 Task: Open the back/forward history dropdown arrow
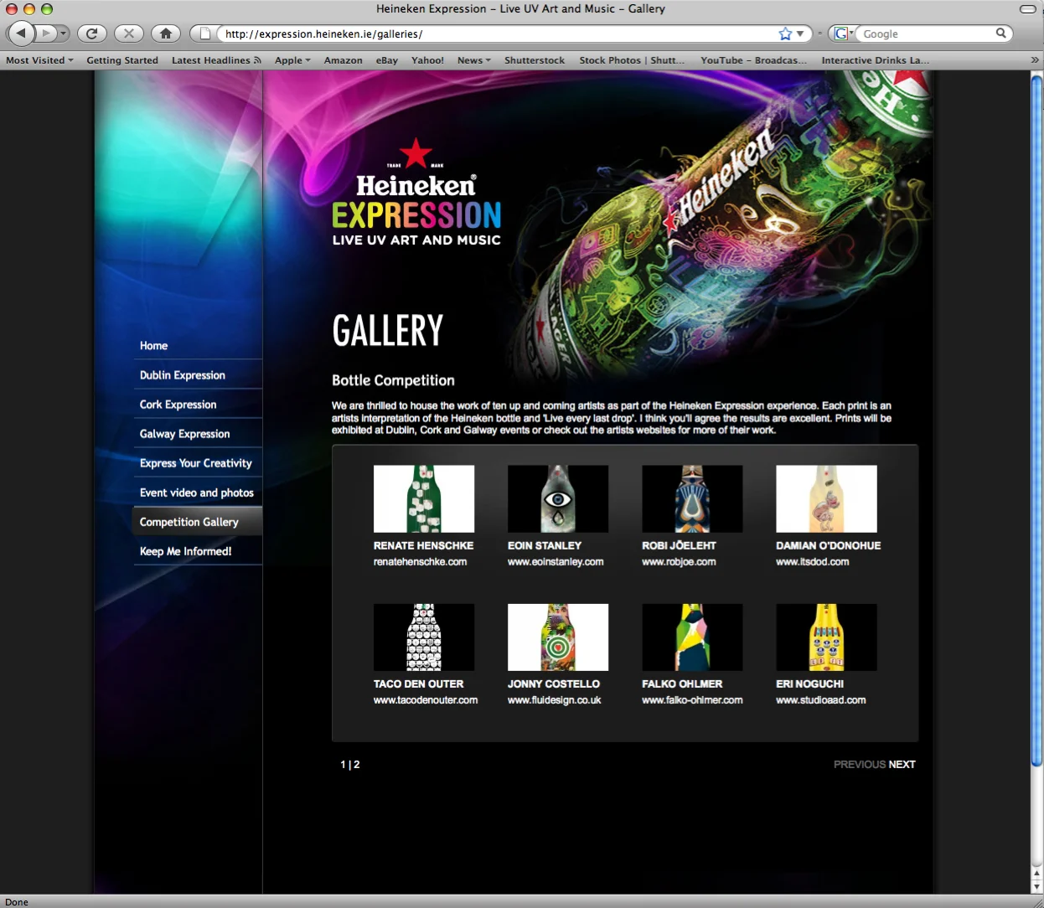(x=64, y=34)
